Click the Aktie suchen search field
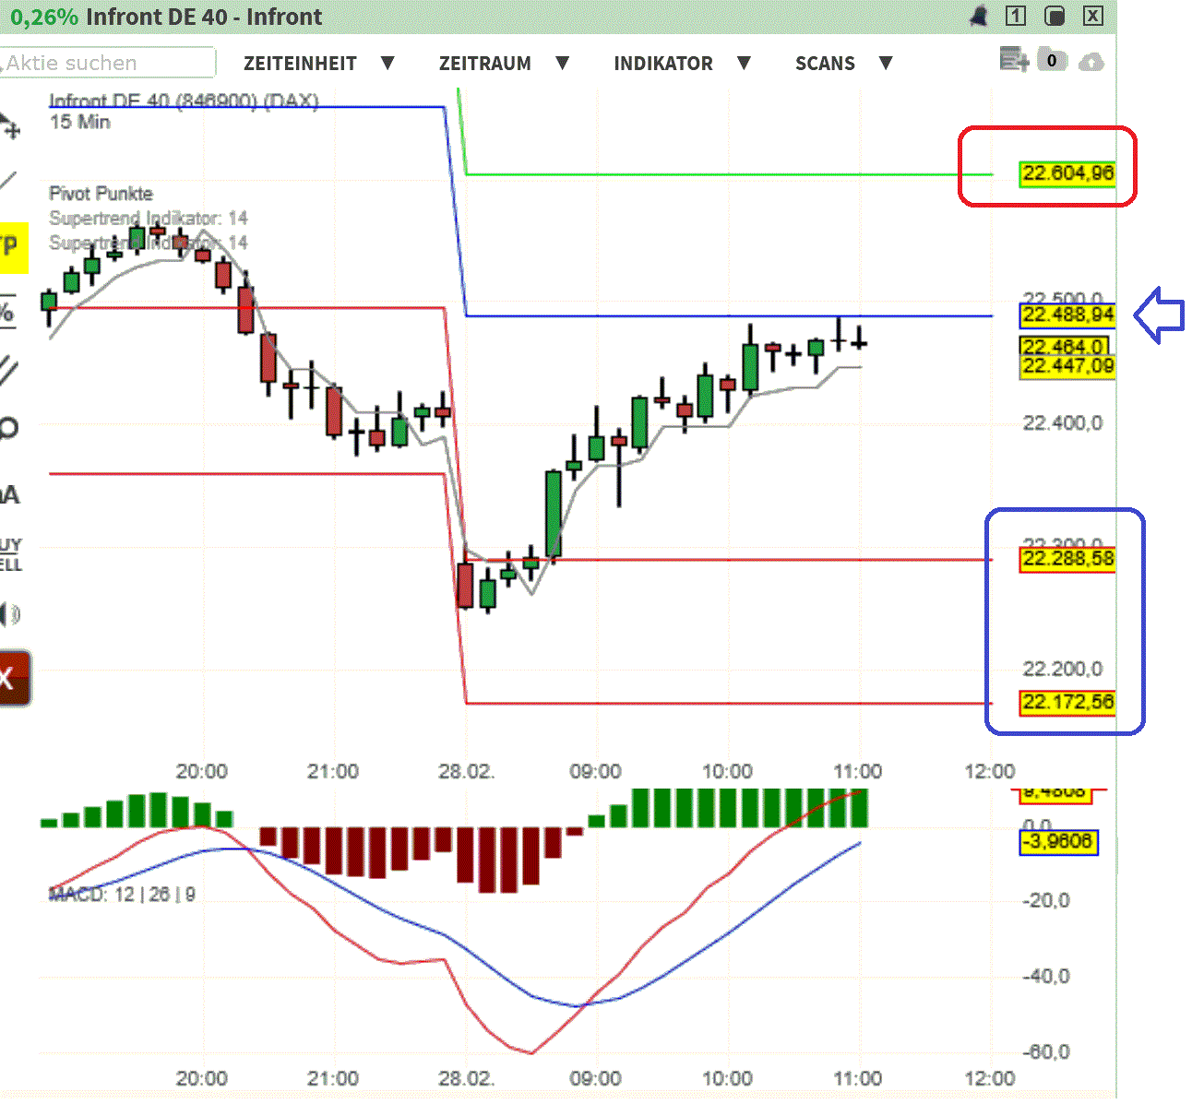The width and height of the screenshot is (1192, 1104). pyautogui.click(x=106, y=63)
